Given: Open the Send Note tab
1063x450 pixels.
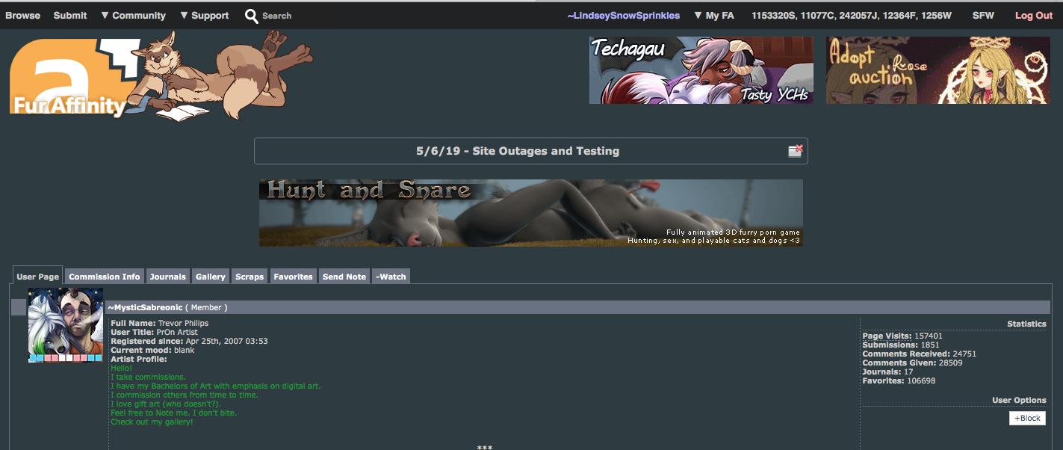Looking at the screenshot, I should 344,277.
